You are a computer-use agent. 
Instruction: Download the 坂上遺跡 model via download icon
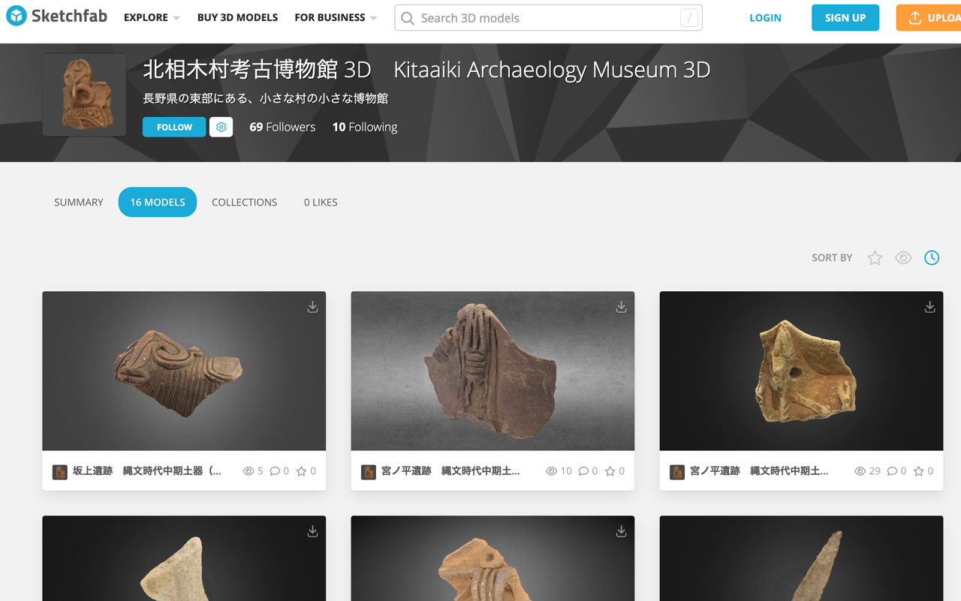click(x=312, y=307)
